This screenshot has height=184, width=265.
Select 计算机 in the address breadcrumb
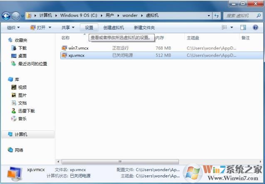[45, 15]
